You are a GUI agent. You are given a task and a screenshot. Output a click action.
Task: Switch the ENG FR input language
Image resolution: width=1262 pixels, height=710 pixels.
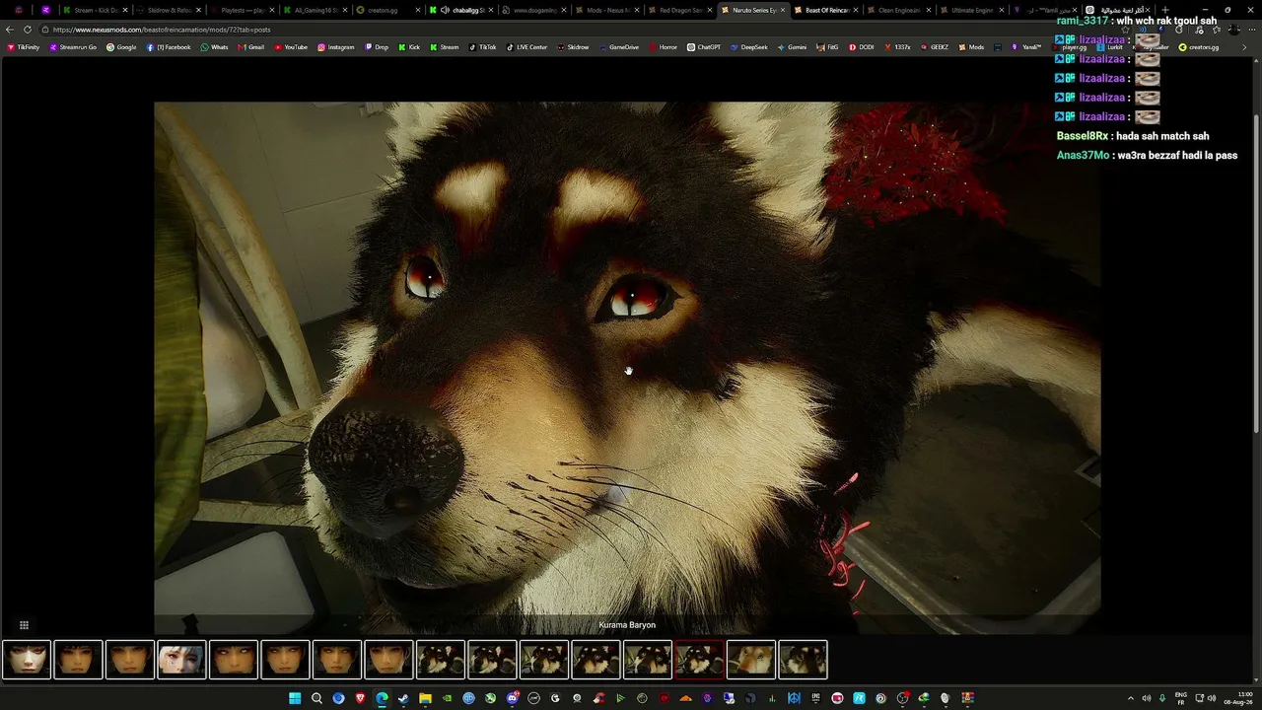(x=1181, y=698)
